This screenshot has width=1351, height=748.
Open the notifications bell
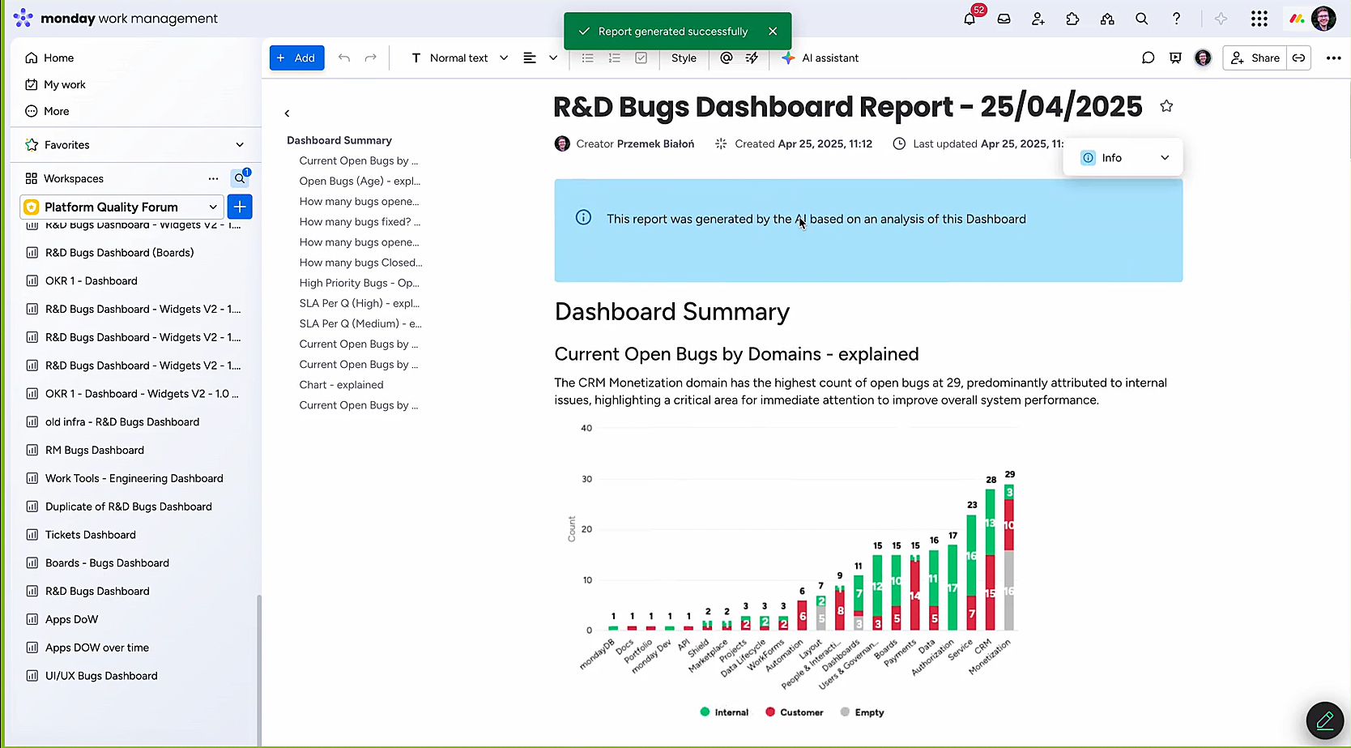tap(970, 19)
